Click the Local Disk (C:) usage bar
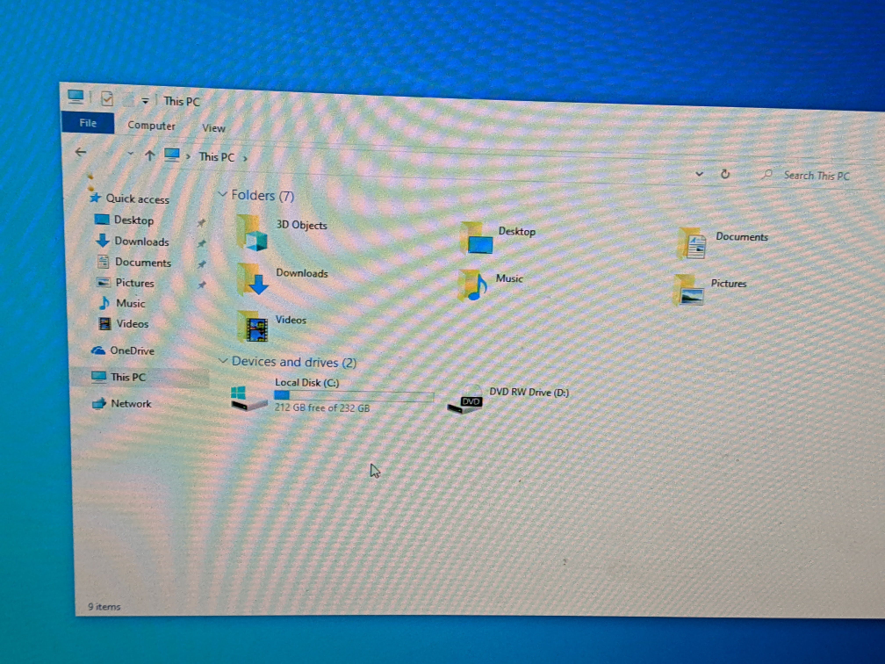This screenshot has width=885, height=664. [x=354, y=396]
